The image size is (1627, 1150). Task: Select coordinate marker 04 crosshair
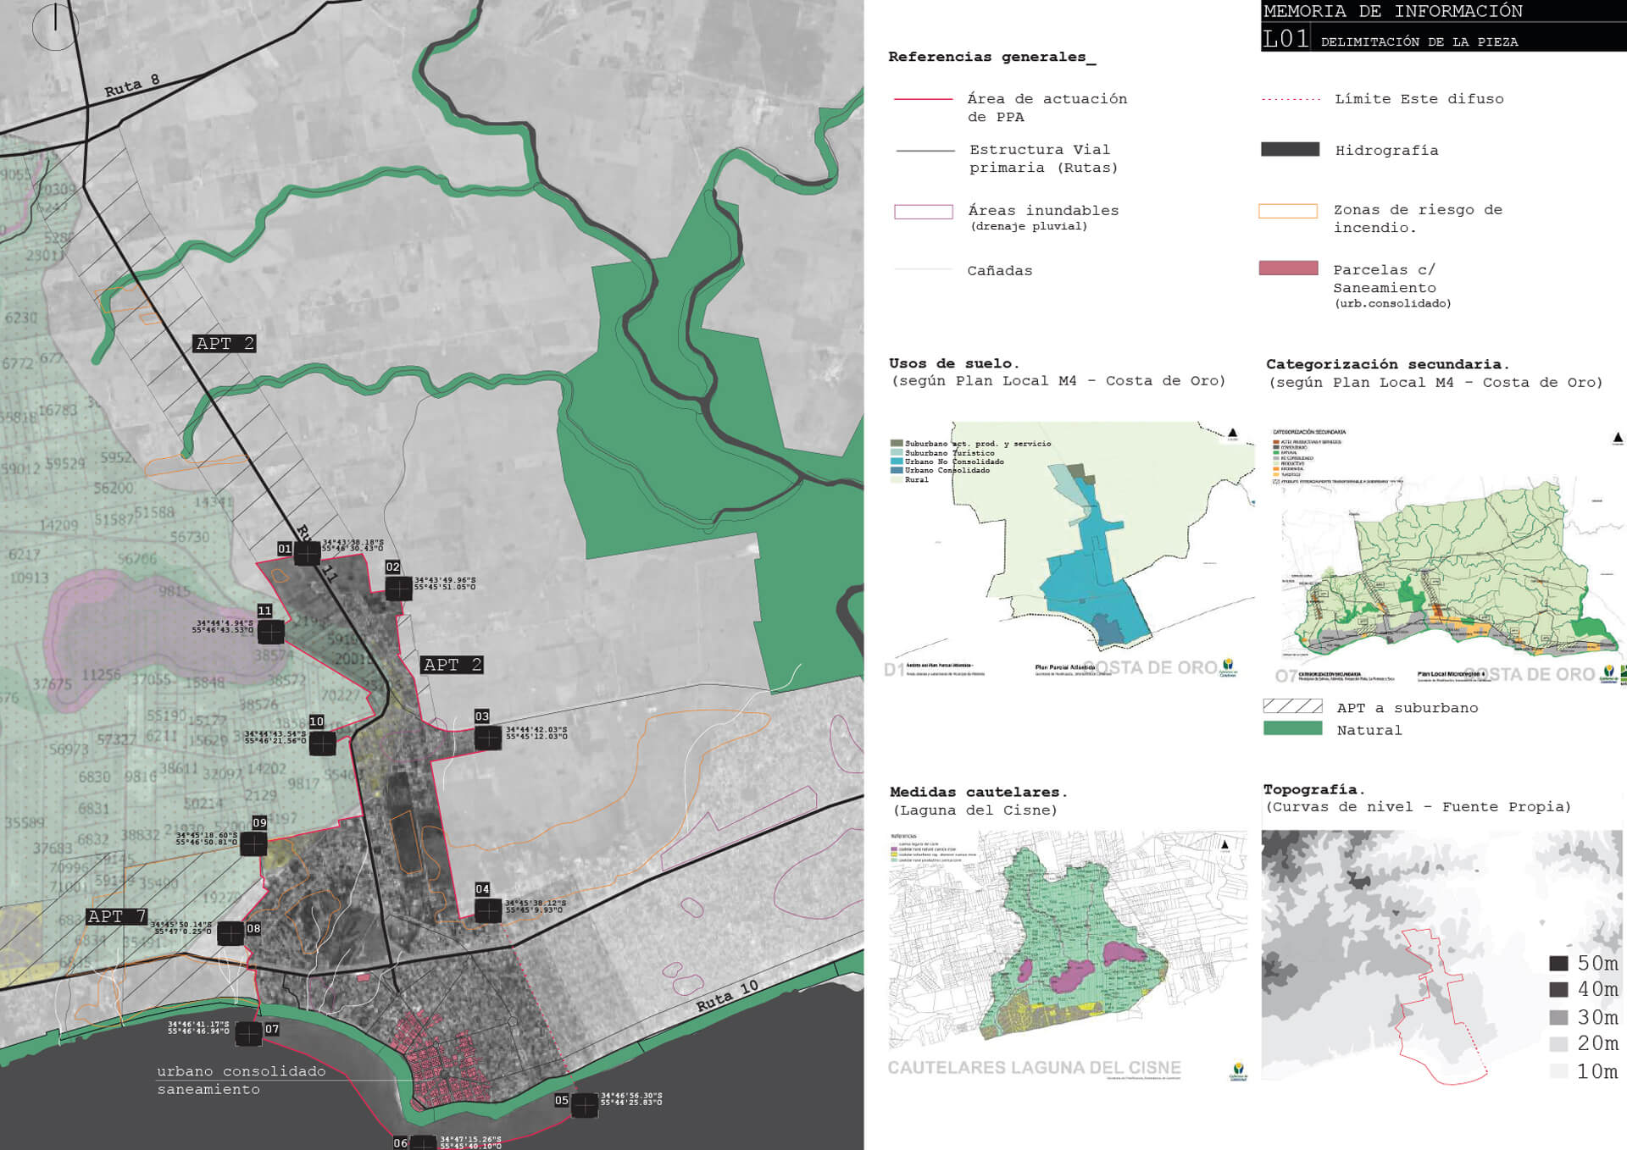(487, 910)
